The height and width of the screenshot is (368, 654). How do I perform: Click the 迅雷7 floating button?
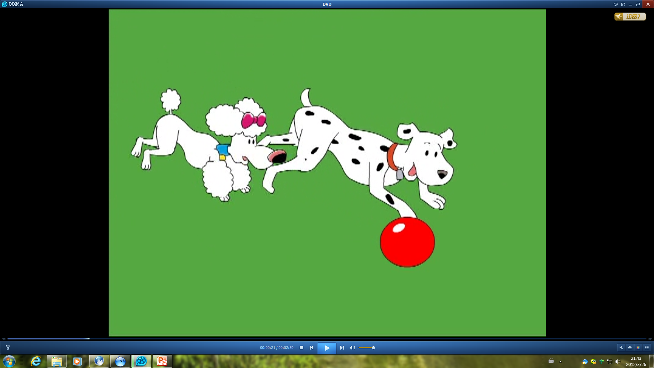tap(630, 16)
